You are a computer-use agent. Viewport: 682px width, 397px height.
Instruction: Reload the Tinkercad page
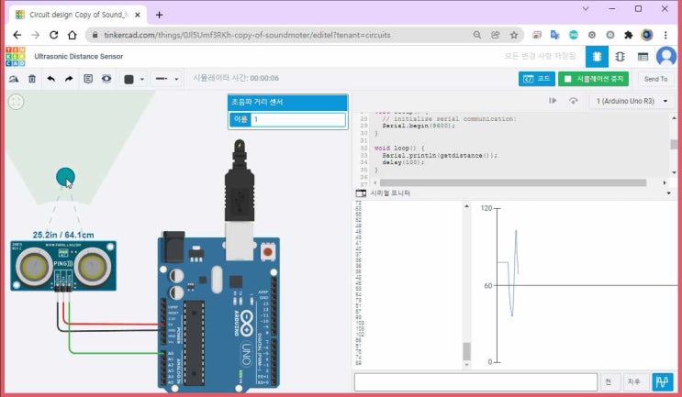54,35
